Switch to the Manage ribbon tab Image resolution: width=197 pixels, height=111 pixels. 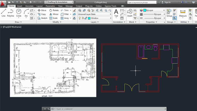(69, 6)
